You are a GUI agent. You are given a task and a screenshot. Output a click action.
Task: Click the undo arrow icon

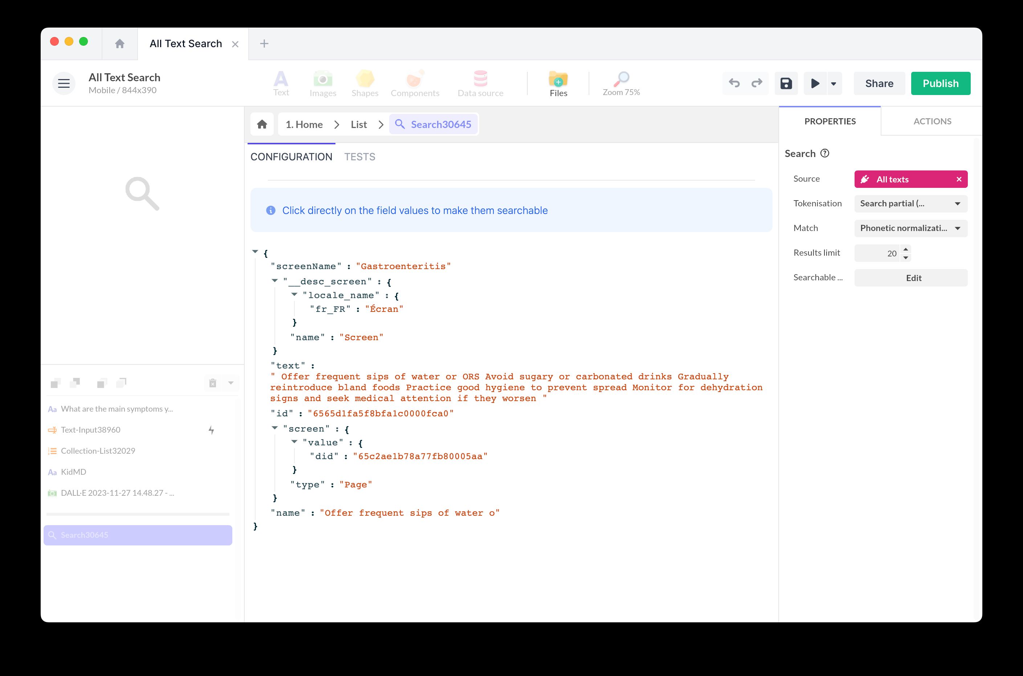coord(734,83)
